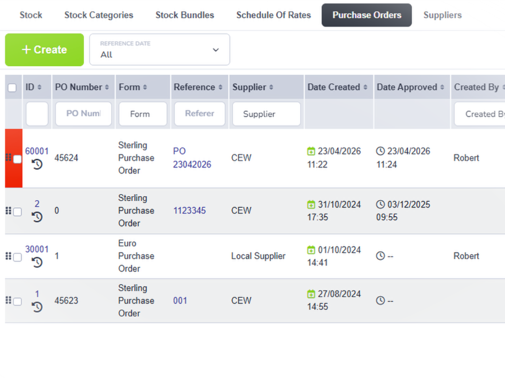
Task: Open reference 1123345 link
Action: [x=189, y=211]
